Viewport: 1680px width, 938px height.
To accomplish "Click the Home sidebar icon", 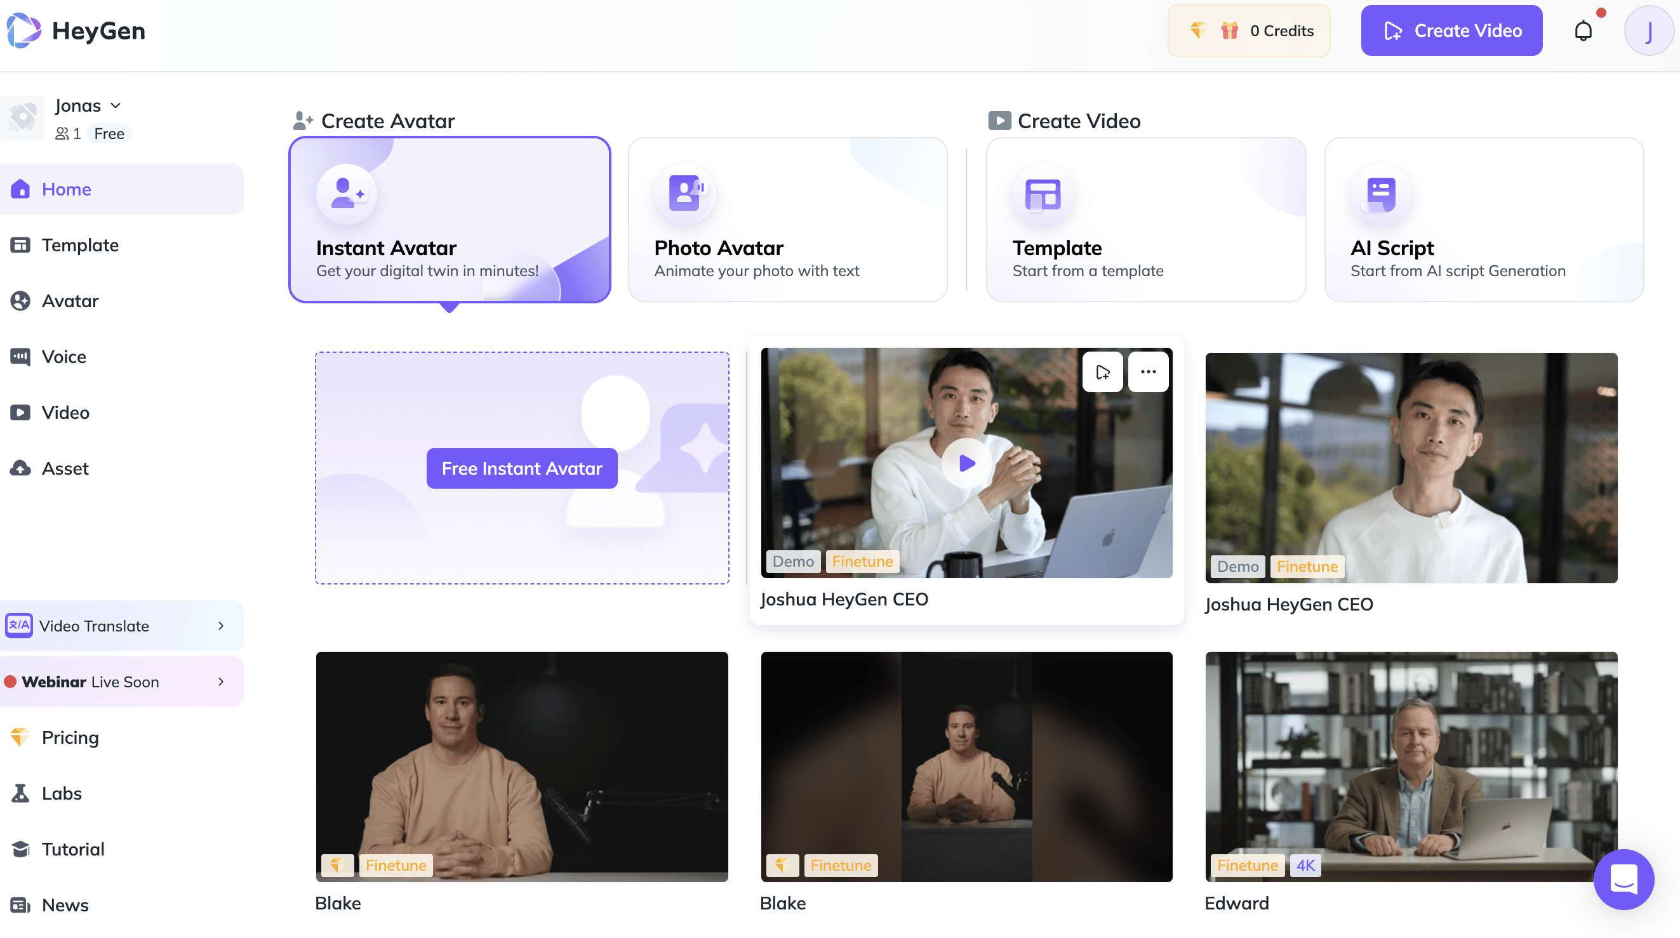I will (x=20, y=189).
